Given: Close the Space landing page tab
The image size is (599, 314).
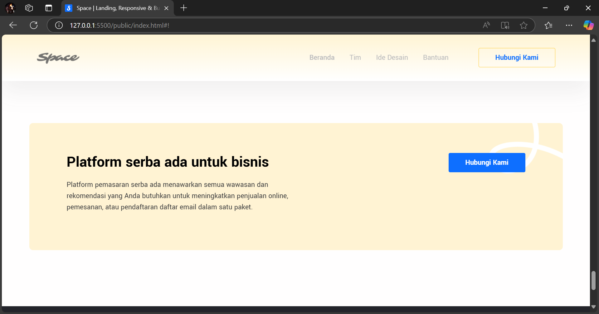Looking at the screenshot, I should coord(166,8).
